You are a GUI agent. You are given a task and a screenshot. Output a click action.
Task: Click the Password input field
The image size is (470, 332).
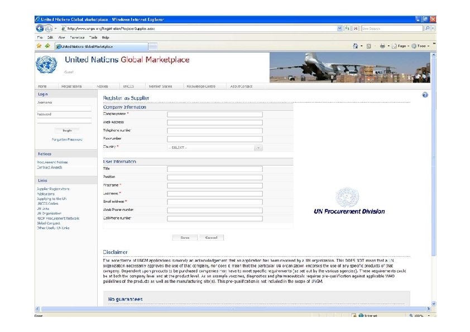pos(64,121)
